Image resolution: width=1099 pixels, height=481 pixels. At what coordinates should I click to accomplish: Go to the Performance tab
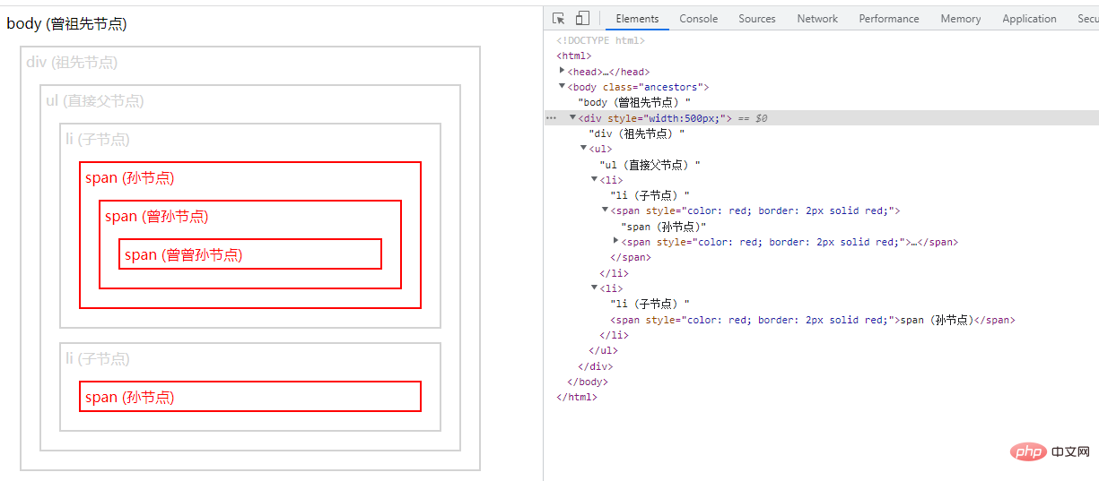click(889, 18)
